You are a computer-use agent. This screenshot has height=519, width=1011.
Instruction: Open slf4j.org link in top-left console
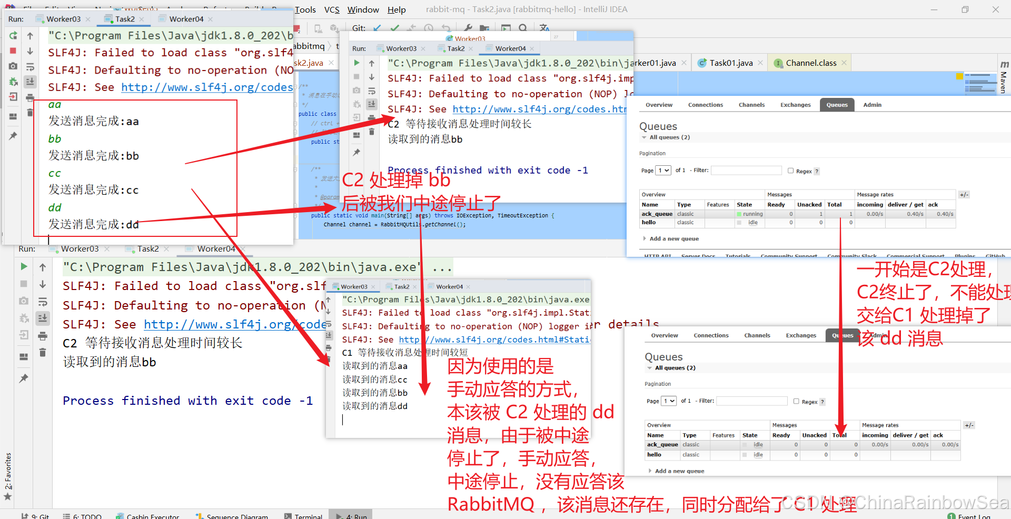[x=207, y=87]
